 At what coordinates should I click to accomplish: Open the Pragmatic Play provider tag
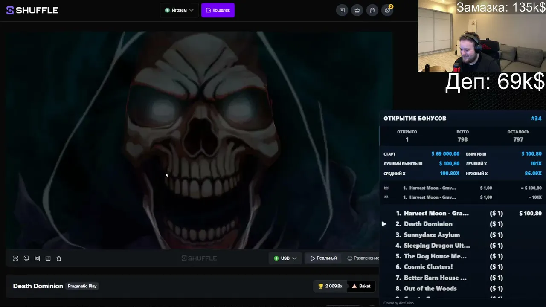click(x=82, y=286)
